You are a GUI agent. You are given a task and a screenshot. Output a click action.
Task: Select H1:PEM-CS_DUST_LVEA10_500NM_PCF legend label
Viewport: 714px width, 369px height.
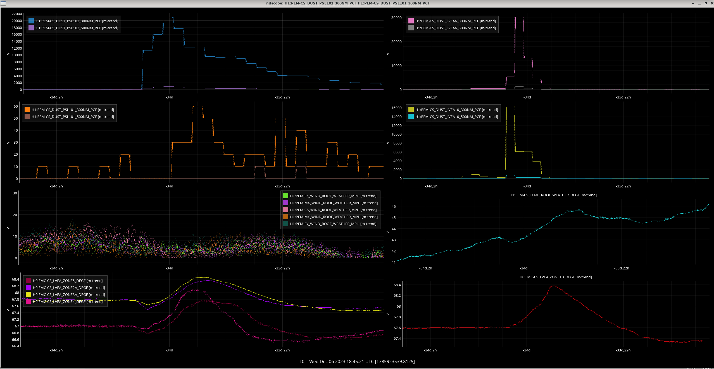point(456,117)
